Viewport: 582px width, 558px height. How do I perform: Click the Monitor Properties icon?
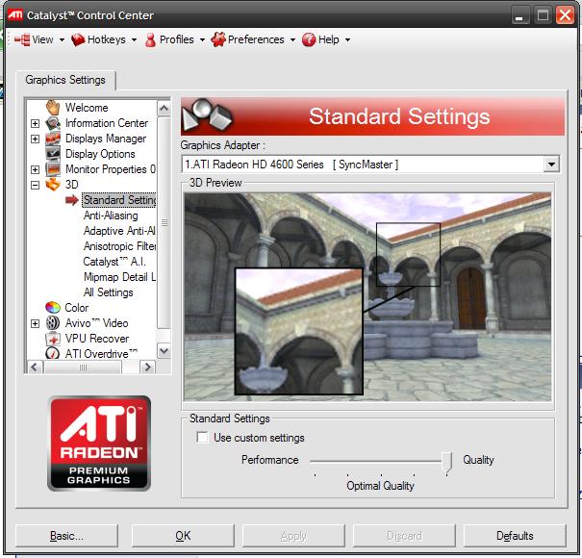(53, 169)
